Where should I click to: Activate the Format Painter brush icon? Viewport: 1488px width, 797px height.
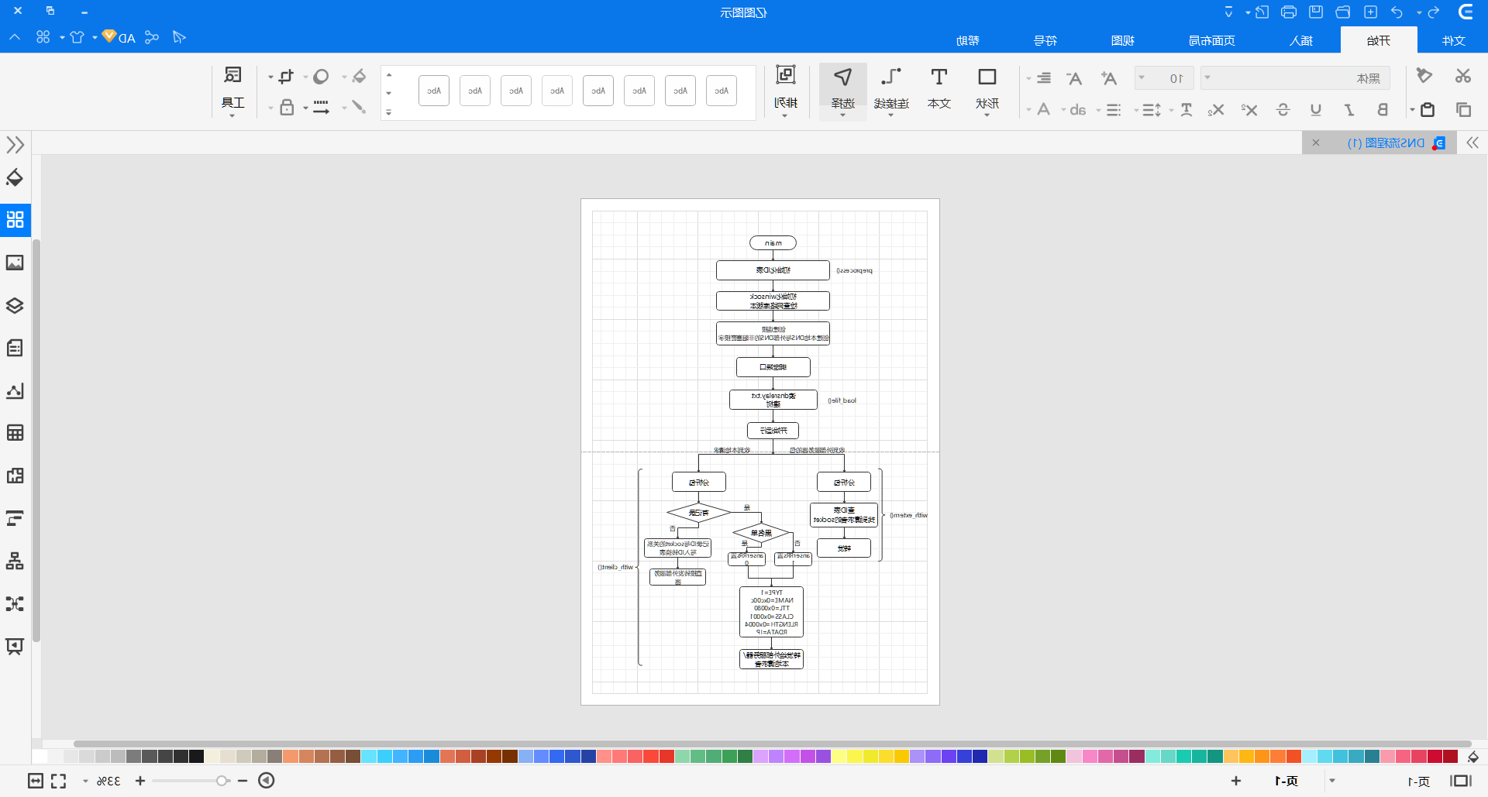click(1424, 76)
